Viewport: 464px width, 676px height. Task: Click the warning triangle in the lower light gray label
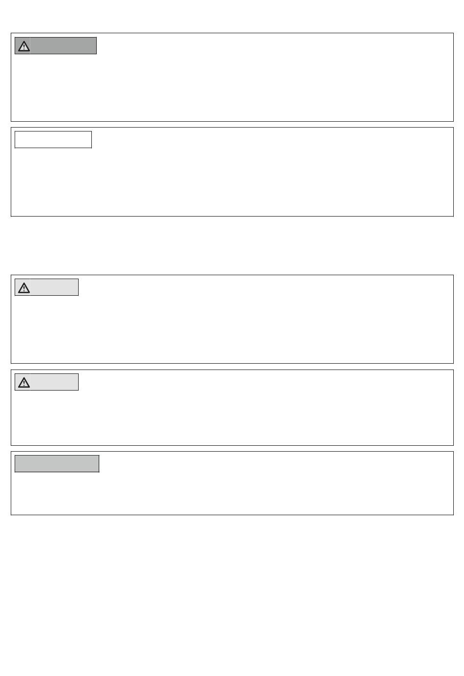coord(23,382)
